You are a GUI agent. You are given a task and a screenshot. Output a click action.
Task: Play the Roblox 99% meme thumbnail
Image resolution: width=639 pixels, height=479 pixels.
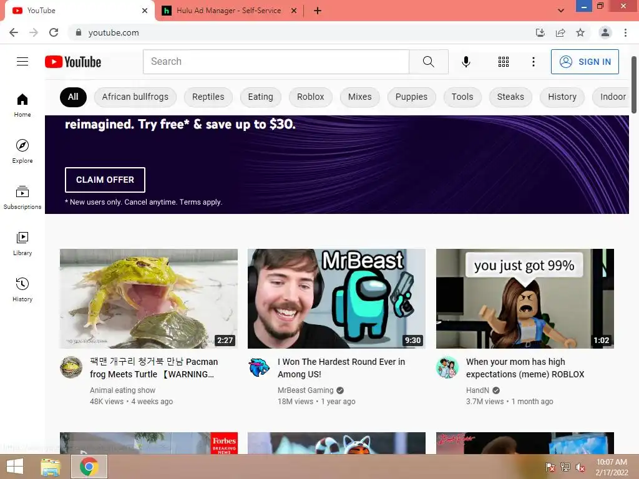(525, 299)
